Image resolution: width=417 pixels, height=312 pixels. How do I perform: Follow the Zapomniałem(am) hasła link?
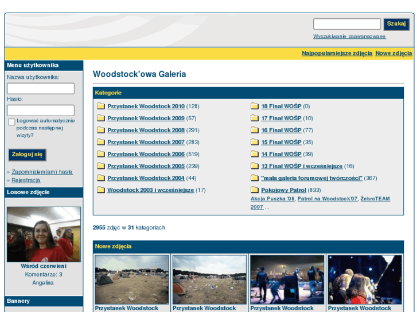pos(42,172)
